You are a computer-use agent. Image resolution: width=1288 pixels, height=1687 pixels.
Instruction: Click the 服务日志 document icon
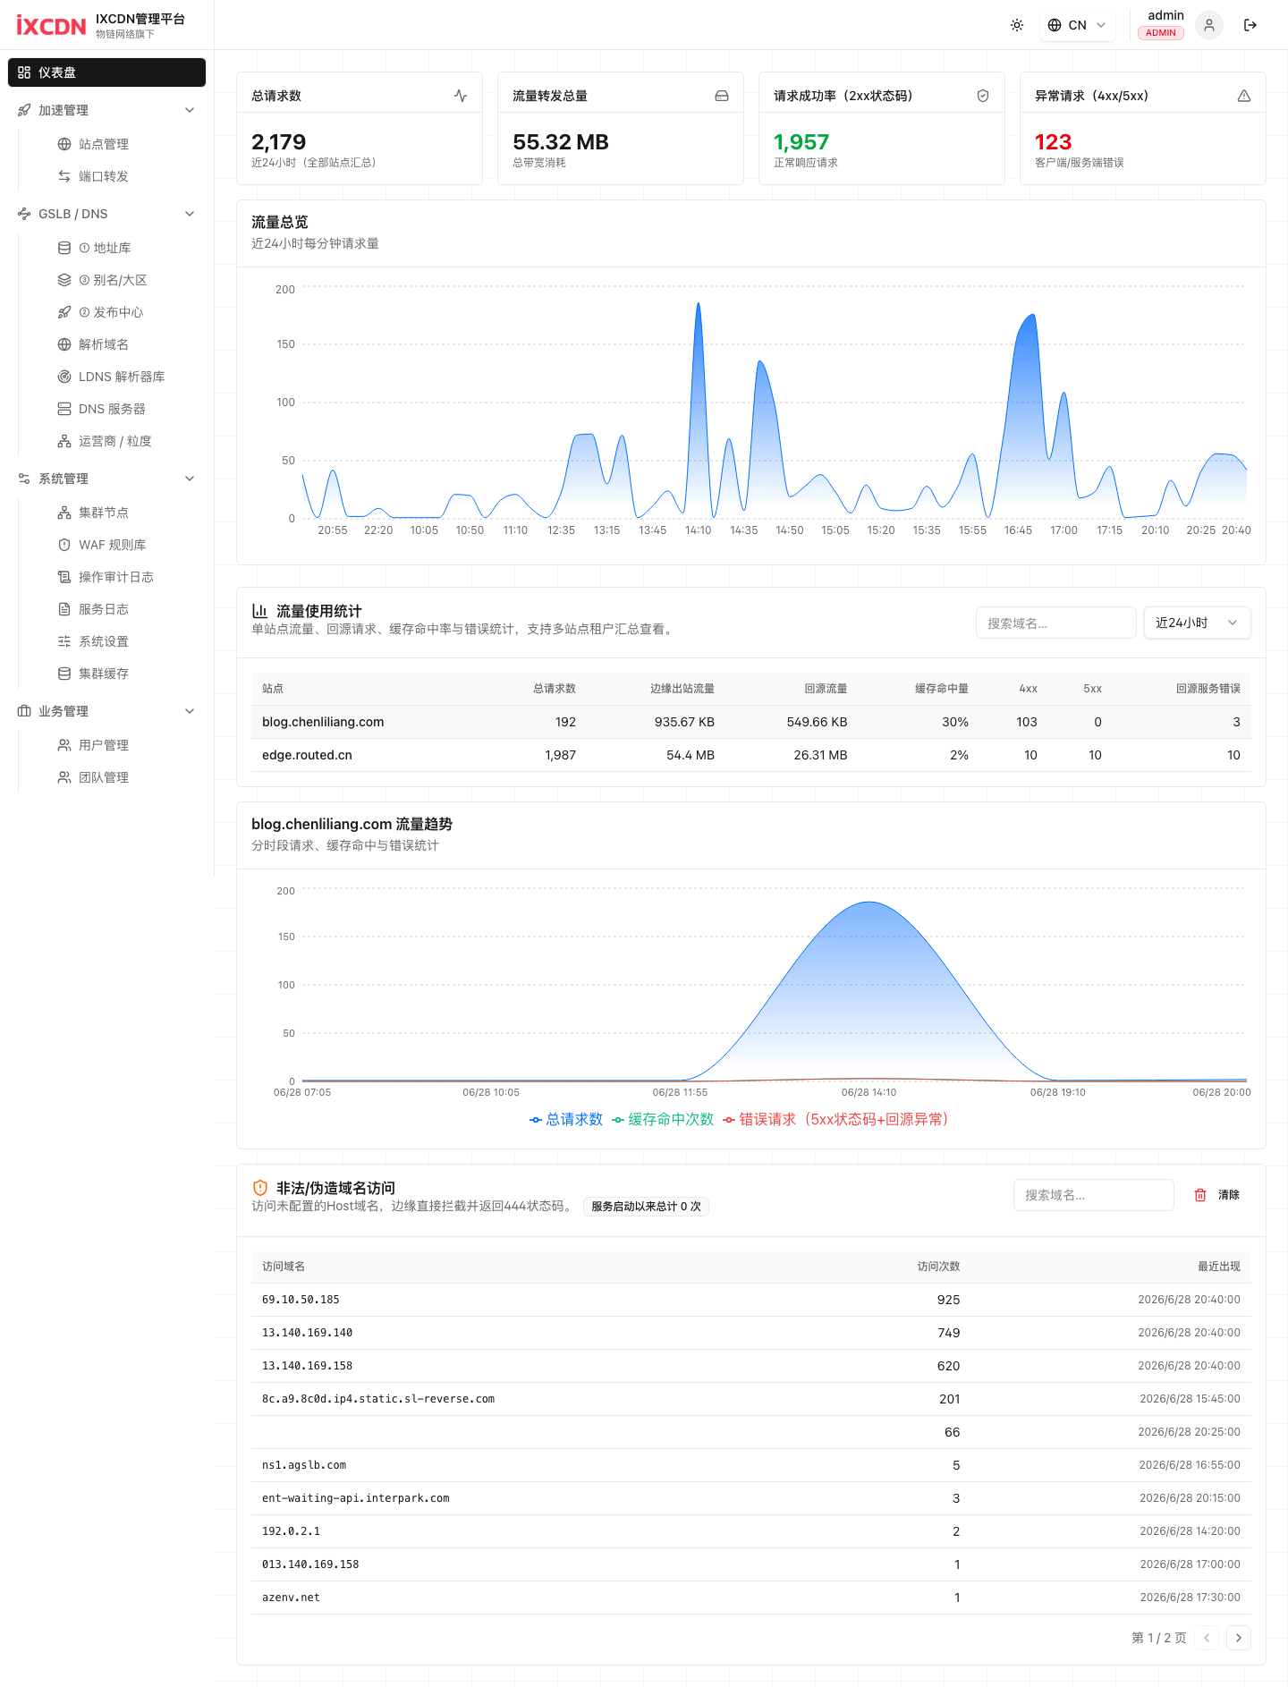[64, 609]
